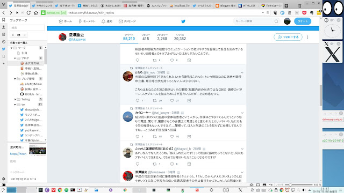The height and width of the screenshot is (193, 344).
Task: Click the bookmark preview thumbnail
Action: (38, 150)
